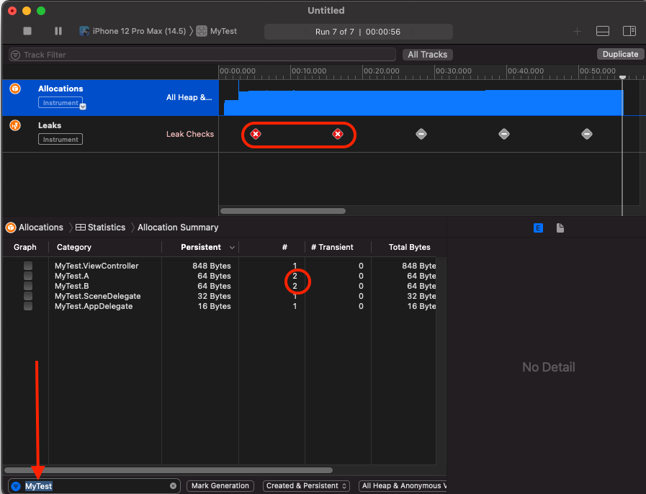Image resolution: width=646 pixels, height=494 pixels.
Task: Toggle the bottom detail pane icon
Action: 602,31
